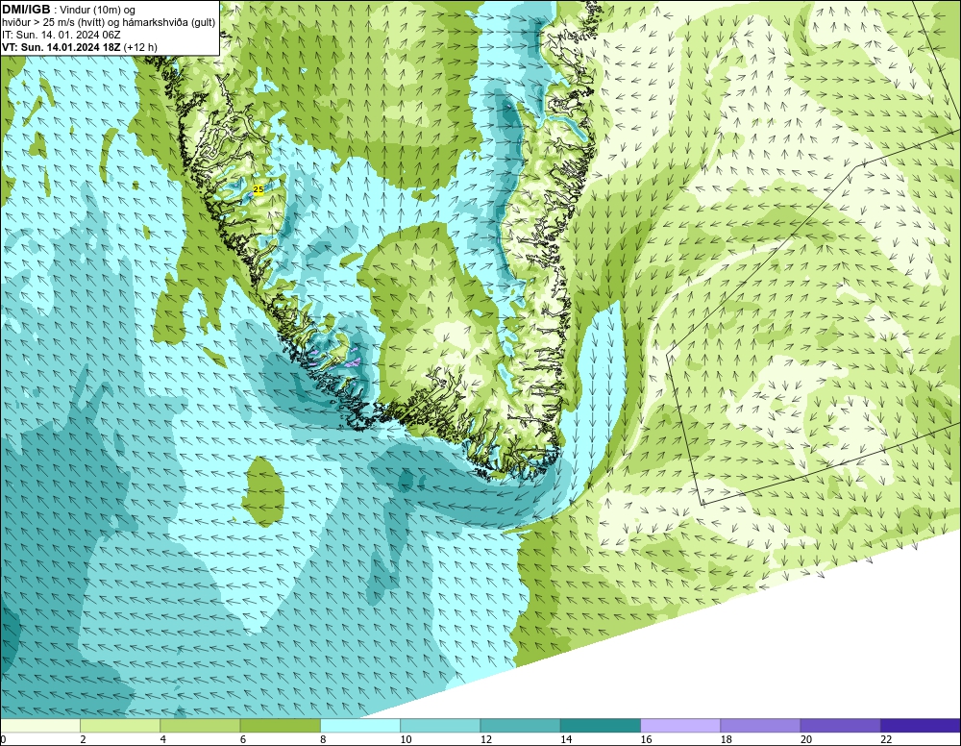Click the legend label '16'
961x746 pixels.
click(x=646, y=740)
